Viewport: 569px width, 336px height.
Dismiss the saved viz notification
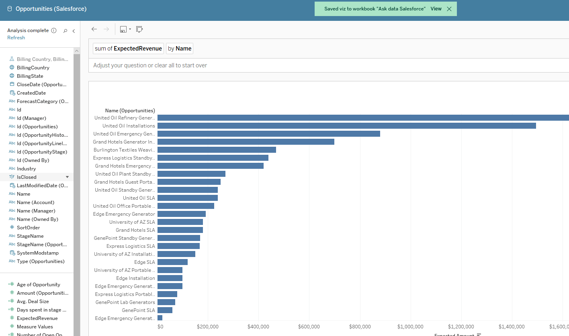[450, 8]
